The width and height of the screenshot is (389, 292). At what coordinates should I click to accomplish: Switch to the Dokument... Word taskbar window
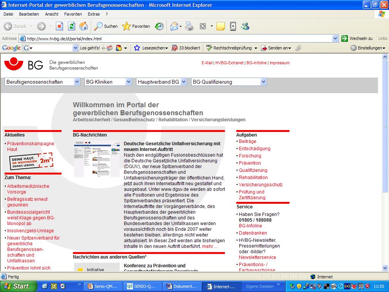coord(182,287)
